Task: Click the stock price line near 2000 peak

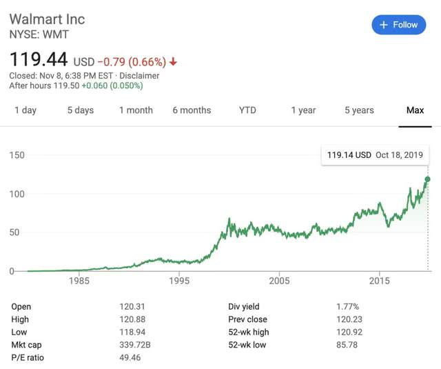Action: pos(229,220)
